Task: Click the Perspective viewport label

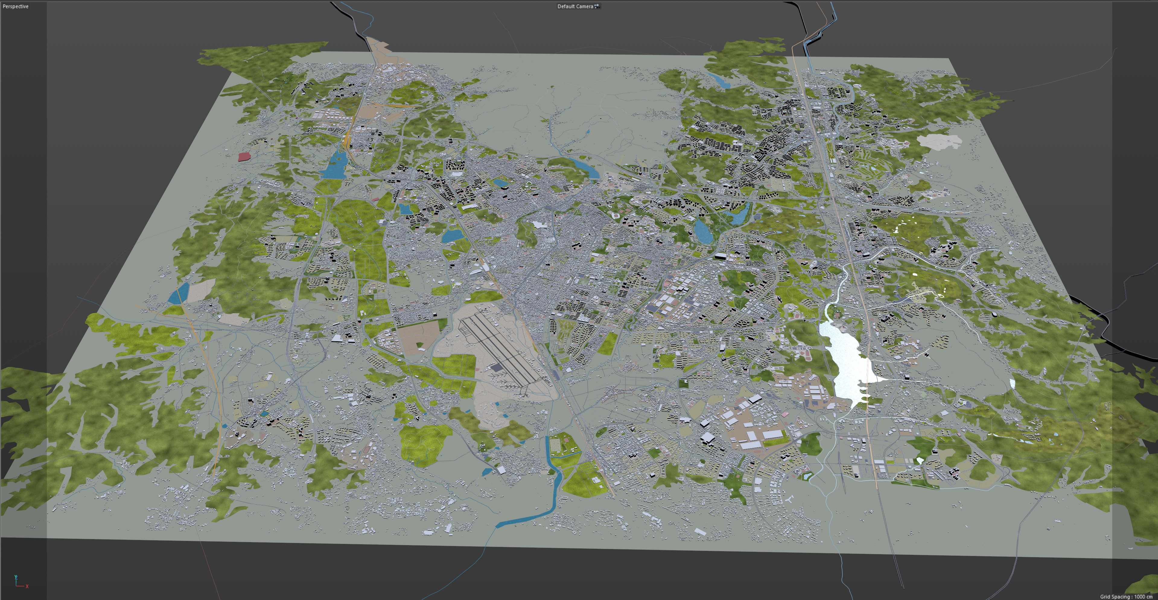Action: tap(16, 6)
